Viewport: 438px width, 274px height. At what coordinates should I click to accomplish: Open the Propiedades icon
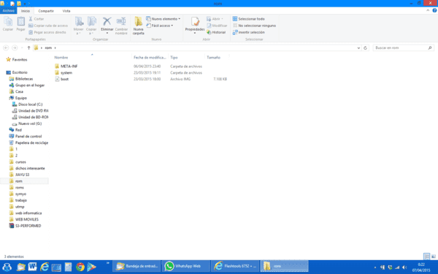tap(195, 22)
